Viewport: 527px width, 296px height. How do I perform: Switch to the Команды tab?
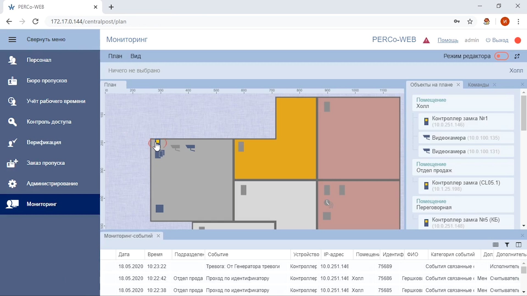pos(478,85)
